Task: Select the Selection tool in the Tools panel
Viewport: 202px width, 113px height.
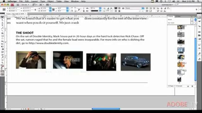Action: [x=2, y=17]
